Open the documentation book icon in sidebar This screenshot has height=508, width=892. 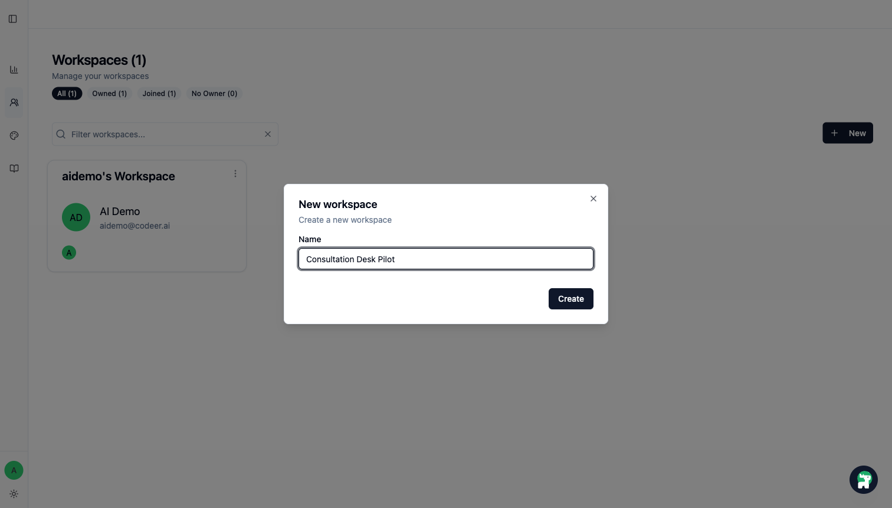(x=14, y=169)
